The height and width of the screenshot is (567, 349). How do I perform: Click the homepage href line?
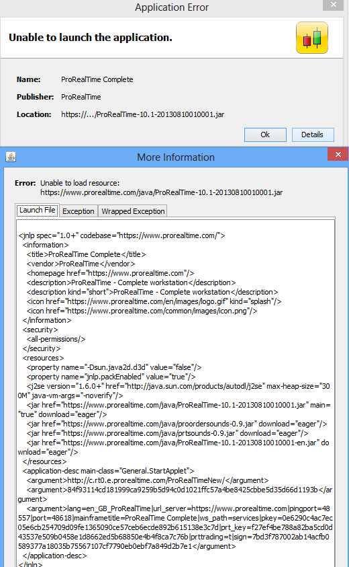pos(110,273)
